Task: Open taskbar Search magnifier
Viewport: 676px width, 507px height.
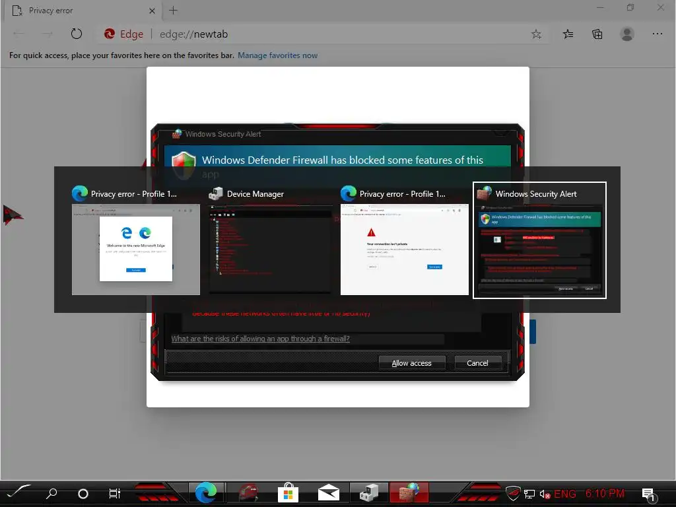Action: (51, 493)
